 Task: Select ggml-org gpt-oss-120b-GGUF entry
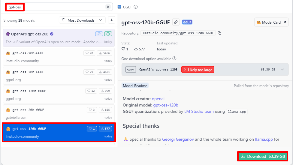point(59,94)
